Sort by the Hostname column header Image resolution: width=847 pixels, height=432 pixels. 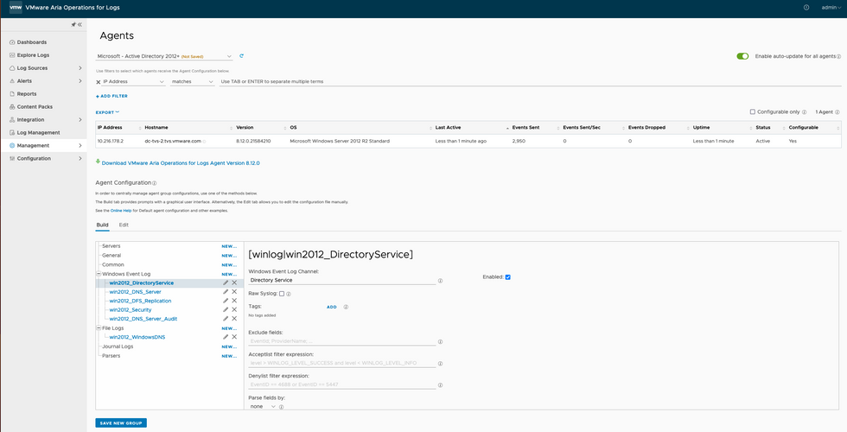pos(156,128)
